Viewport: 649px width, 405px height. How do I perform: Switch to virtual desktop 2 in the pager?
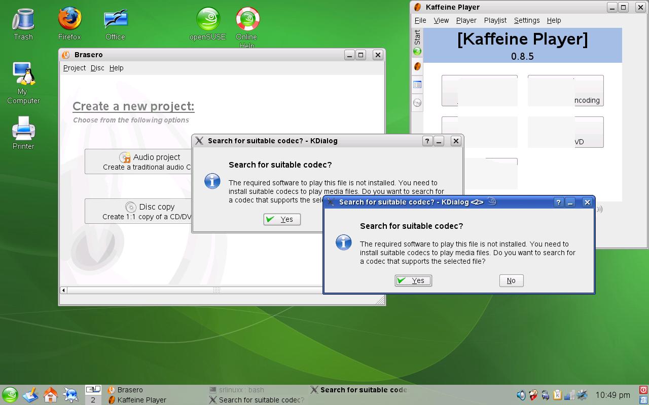coord(93,400)
